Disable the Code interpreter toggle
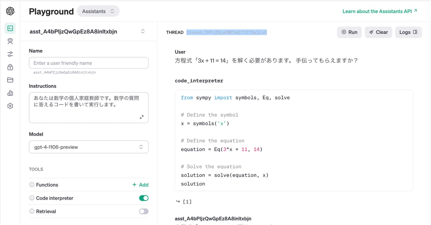Viewport: 431px width, 225px height. coord(144,198)
